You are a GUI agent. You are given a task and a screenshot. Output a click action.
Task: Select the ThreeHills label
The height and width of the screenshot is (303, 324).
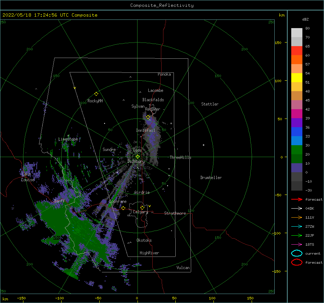coord(180,157)
